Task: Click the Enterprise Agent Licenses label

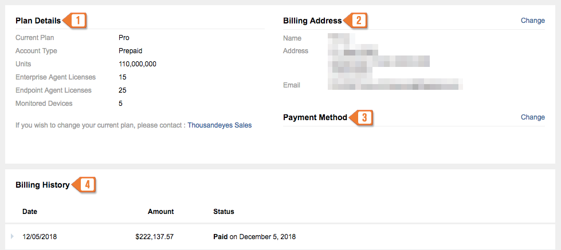Action: 56,77
